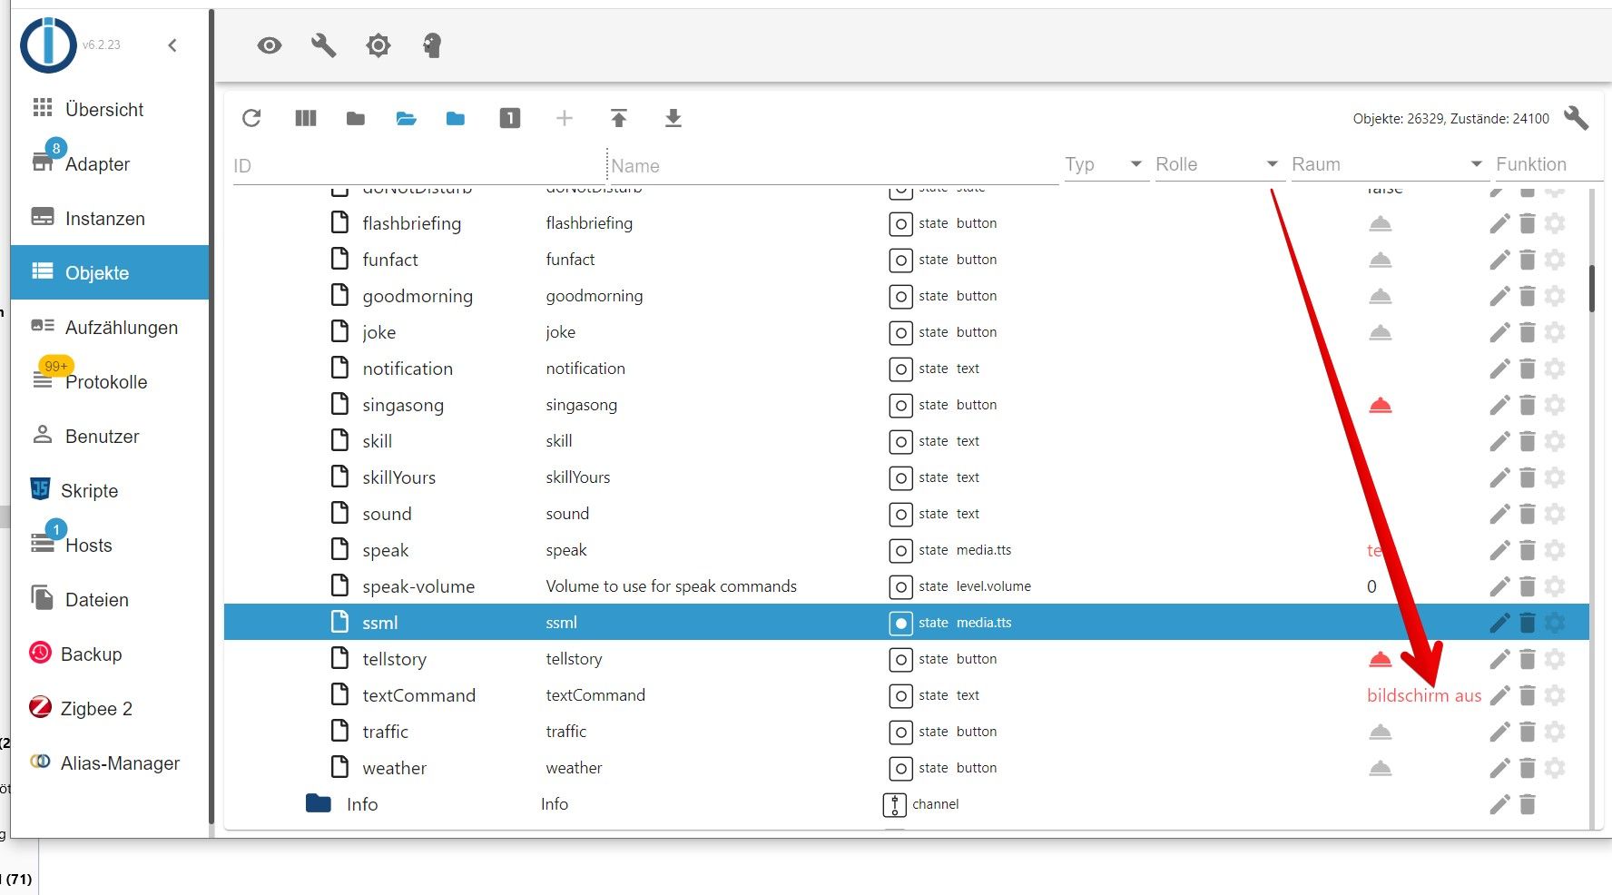
Task: Open Dateien page in sidebar
Action: click(110, 599)
